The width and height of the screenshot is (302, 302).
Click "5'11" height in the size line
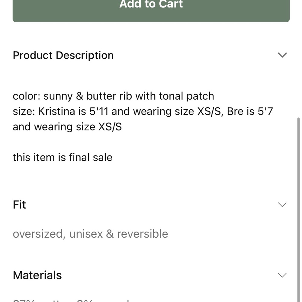[x=99, y=111]
